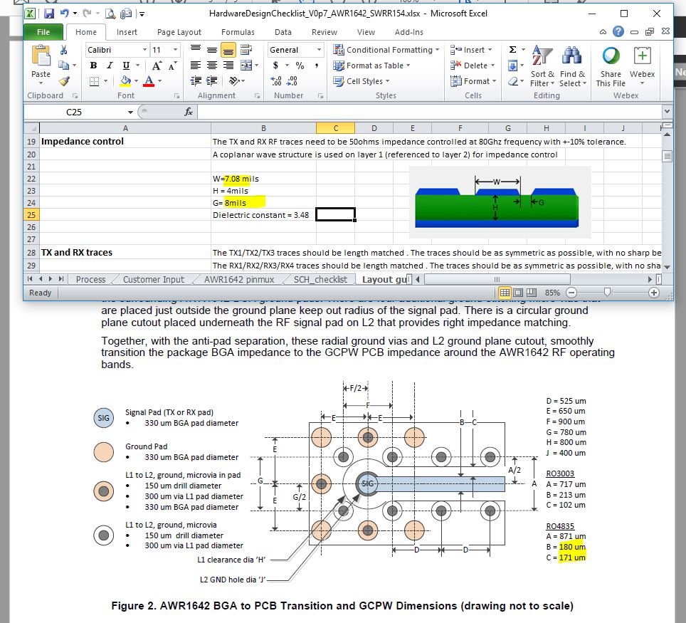Apply Accounting dollar number format
The image size is (686, 623).
tap(275, 66)
